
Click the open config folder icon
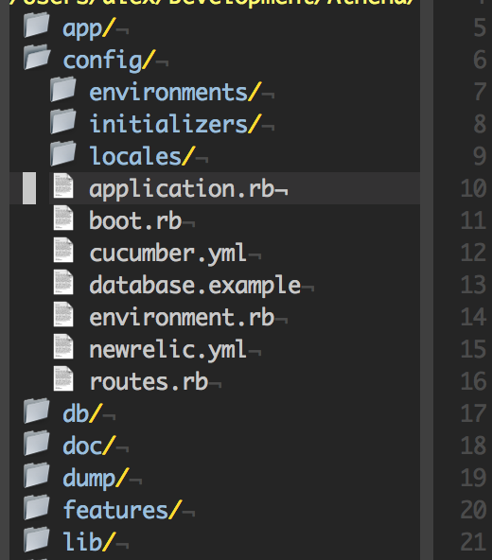click(37, 57)
